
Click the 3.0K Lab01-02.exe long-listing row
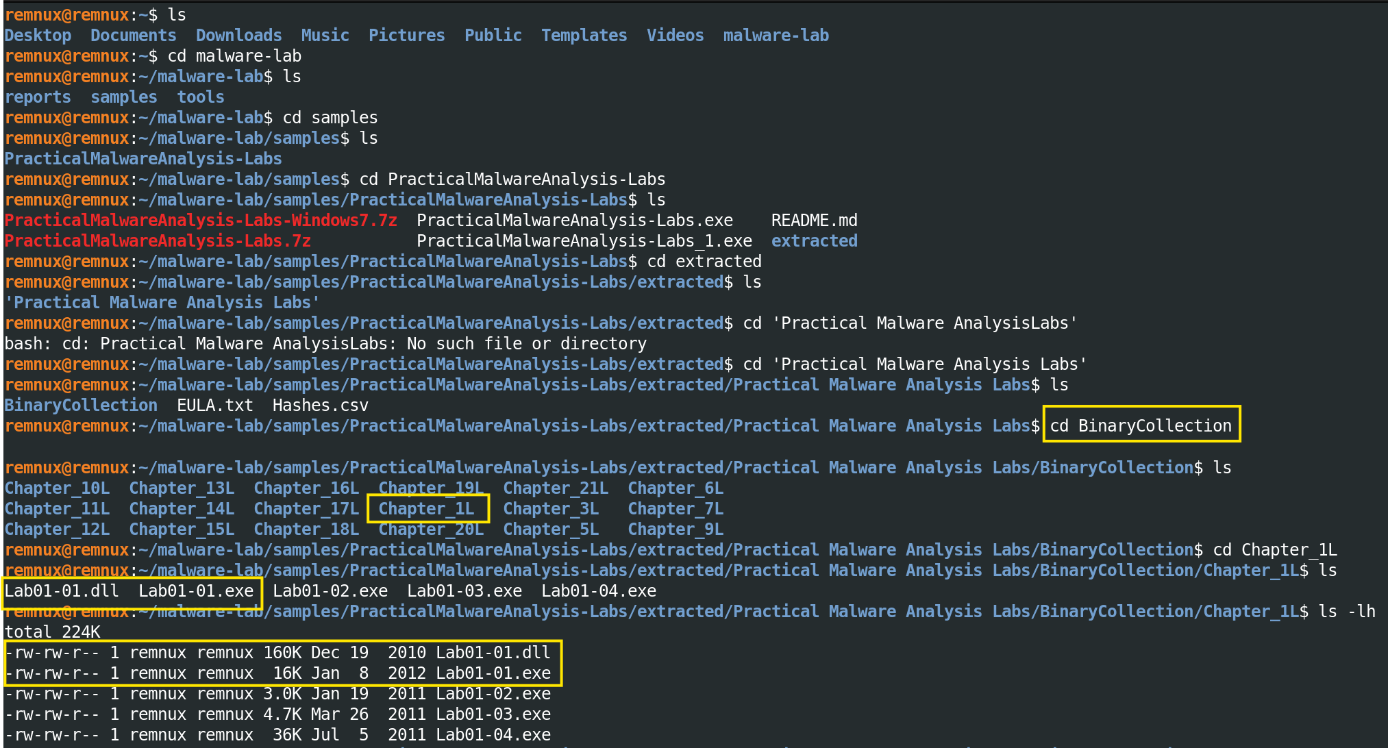tap(277, 694)
